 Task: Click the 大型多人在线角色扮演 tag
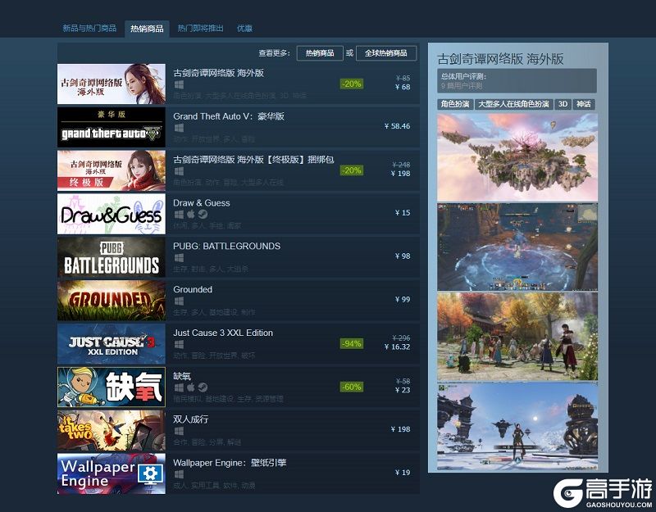point(514,104)
